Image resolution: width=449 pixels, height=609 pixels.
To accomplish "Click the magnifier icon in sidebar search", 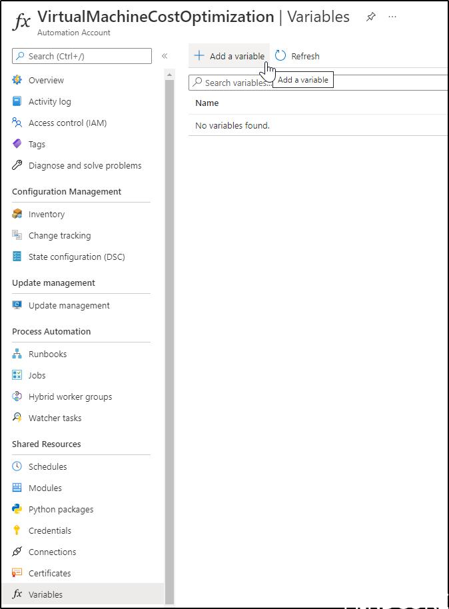I will coord(20,55).
